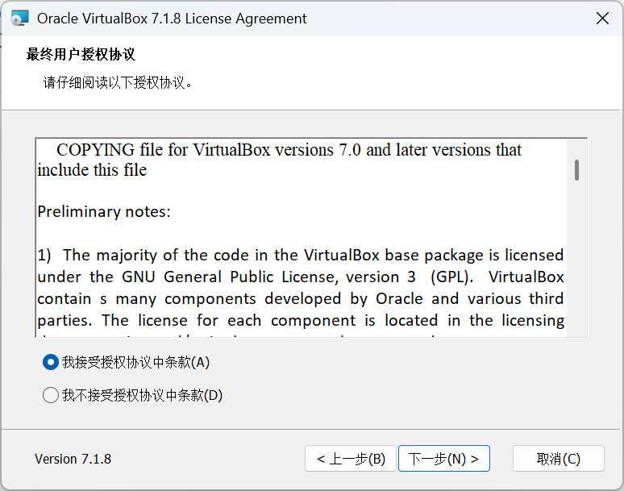Image resolution: width=624 pixels, height=491 pixels.
Task: Click the 请仔细阅读以下授权协议 instruction text
Action: [x=118, y=83]
